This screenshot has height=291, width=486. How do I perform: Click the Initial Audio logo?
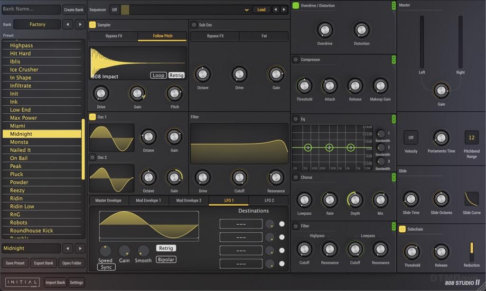tap(22, 282)
